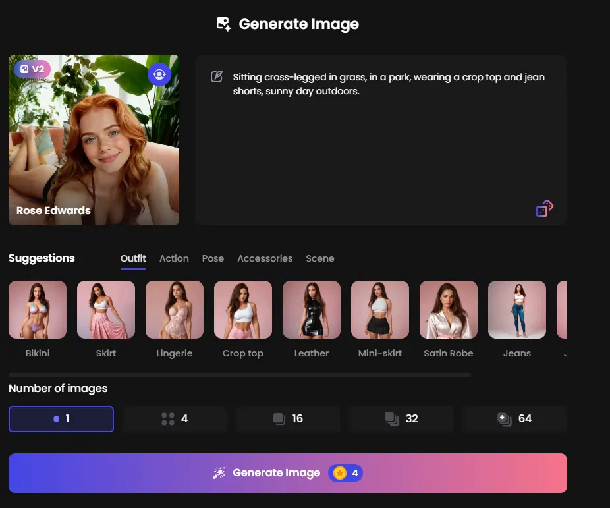
Task: Open the Pose suggestions tab
Action: (213, 258)
